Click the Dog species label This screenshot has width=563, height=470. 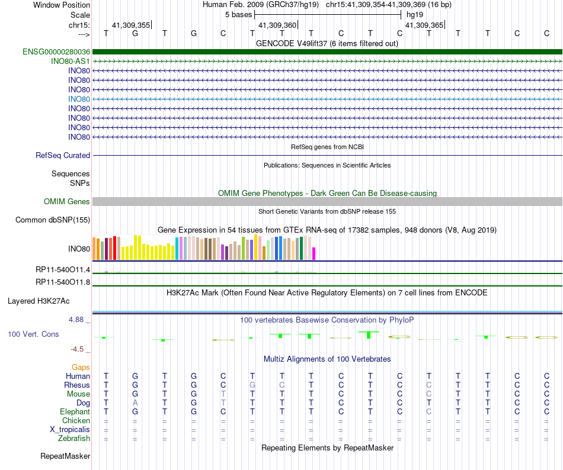tap(84, 403)
